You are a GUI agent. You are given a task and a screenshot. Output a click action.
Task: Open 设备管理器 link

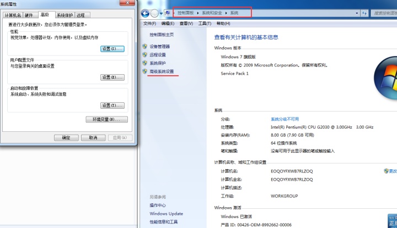[x=159, y=46]
